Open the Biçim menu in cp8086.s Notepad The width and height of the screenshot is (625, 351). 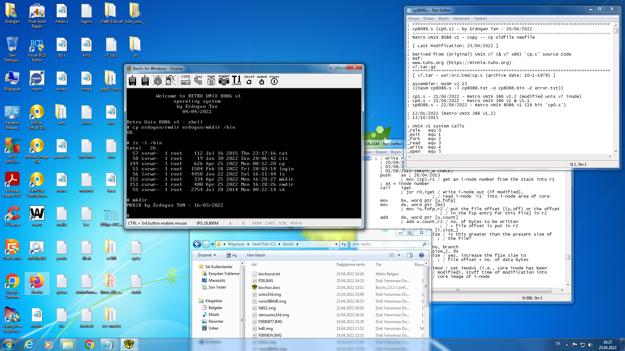443,19
